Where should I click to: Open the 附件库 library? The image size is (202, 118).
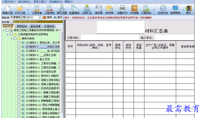109,10
